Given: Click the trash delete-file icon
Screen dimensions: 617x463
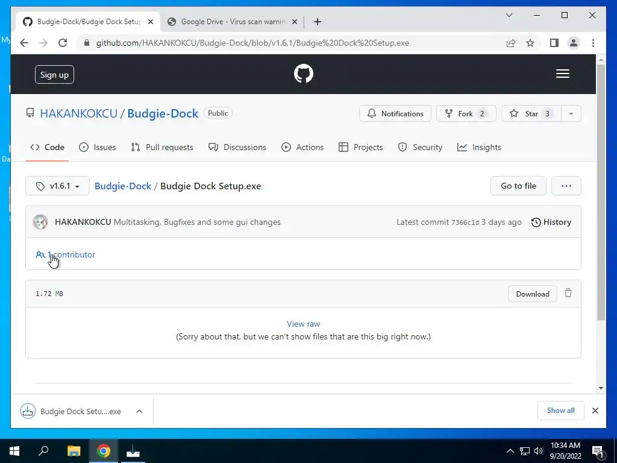Looking at the screenshot, I should [568, 294].
